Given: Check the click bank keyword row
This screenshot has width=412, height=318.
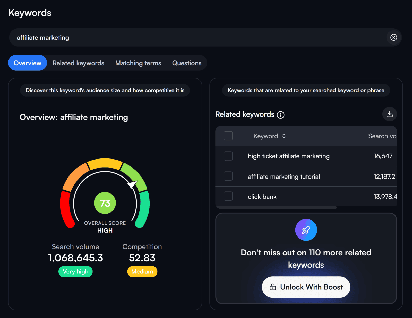Looking at the screenshot, I should pyautogui.click(x=228, y=196).
